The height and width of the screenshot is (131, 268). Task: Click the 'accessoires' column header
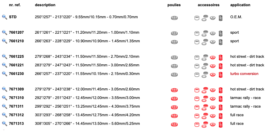coord(209,5)
